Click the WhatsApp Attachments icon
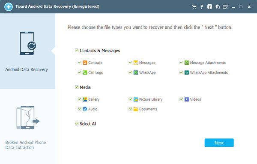Viewport: 257px width, 164px height. tap(186, 72)
